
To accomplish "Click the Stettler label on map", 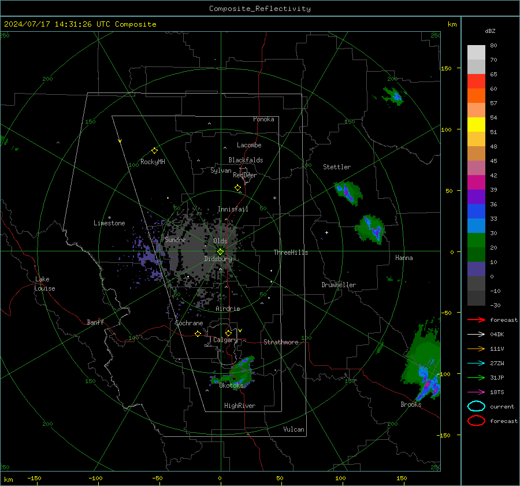I will pyautogui.click(x=337, y=167).
